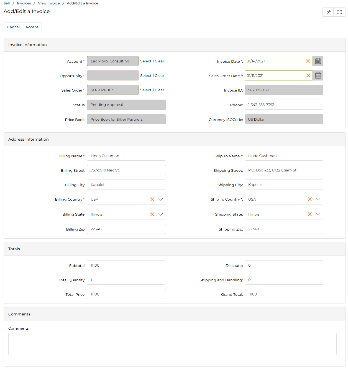This screenshot has height=369, width=348.
Task: Edit the Total Price field
Action: click(x=126, y=294)
